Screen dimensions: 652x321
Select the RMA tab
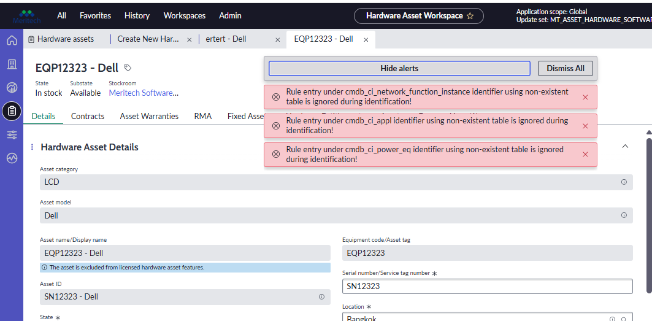[x=203, y=116]
